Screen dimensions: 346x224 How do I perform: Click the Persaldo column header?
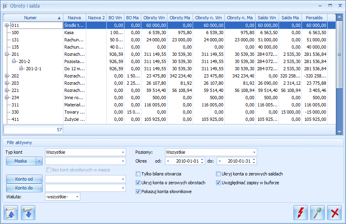click(x=314, y=18)
